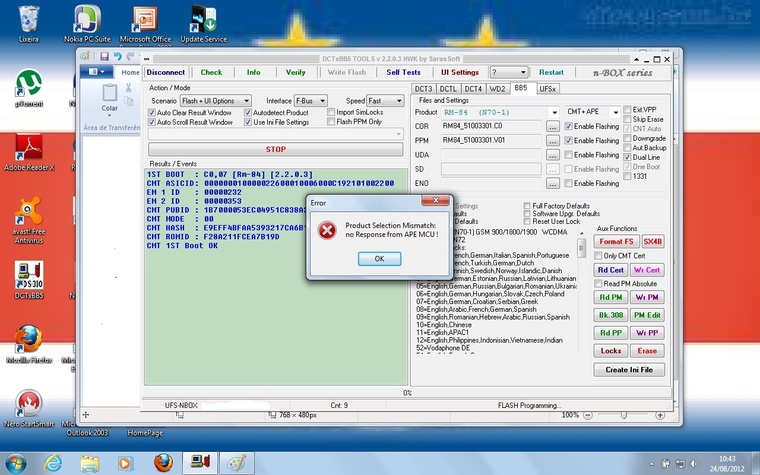The height and width of the screenshot is (475, 760).
Task: Open Mozilla Firefox desktop shortcut
Action: 28,344
